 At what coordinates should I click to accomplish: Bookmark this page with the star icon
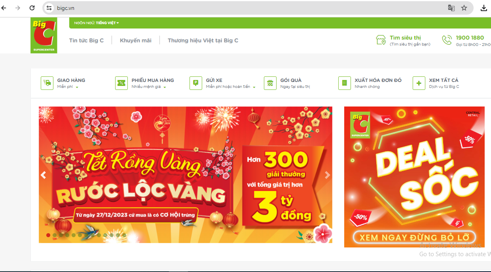tap(464, 8)
